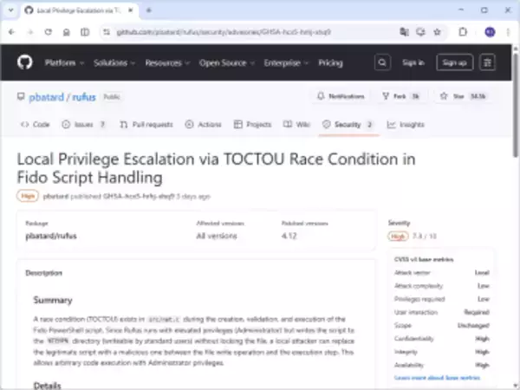Image resolution: width=520 pixels, height=390 pixels.
Task: Open the browser three-dot menu
Action: click(x=508, y=32)
